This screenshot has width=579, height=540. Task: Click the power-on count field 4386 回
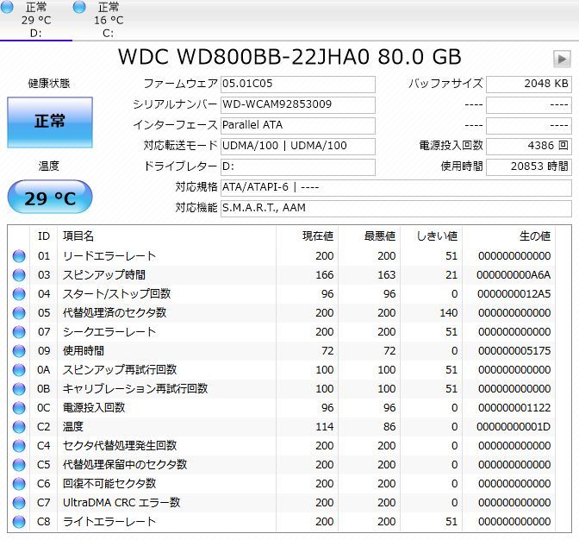[x=528, y=147]
